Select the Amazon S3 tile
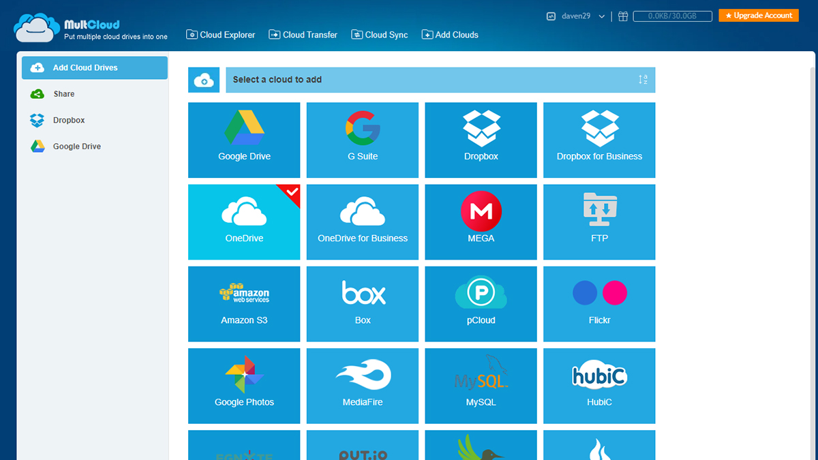Screen dimensions: 818x460 [x=244, y=304]
